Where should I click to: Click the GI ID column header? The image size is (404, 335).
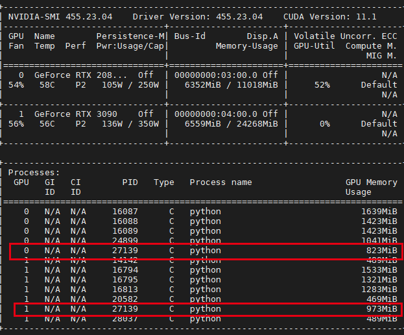coord(50,187)
